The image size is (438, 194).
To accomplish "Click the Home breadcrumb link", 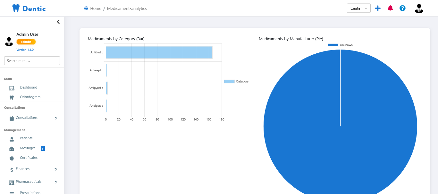I will point(96,9).
